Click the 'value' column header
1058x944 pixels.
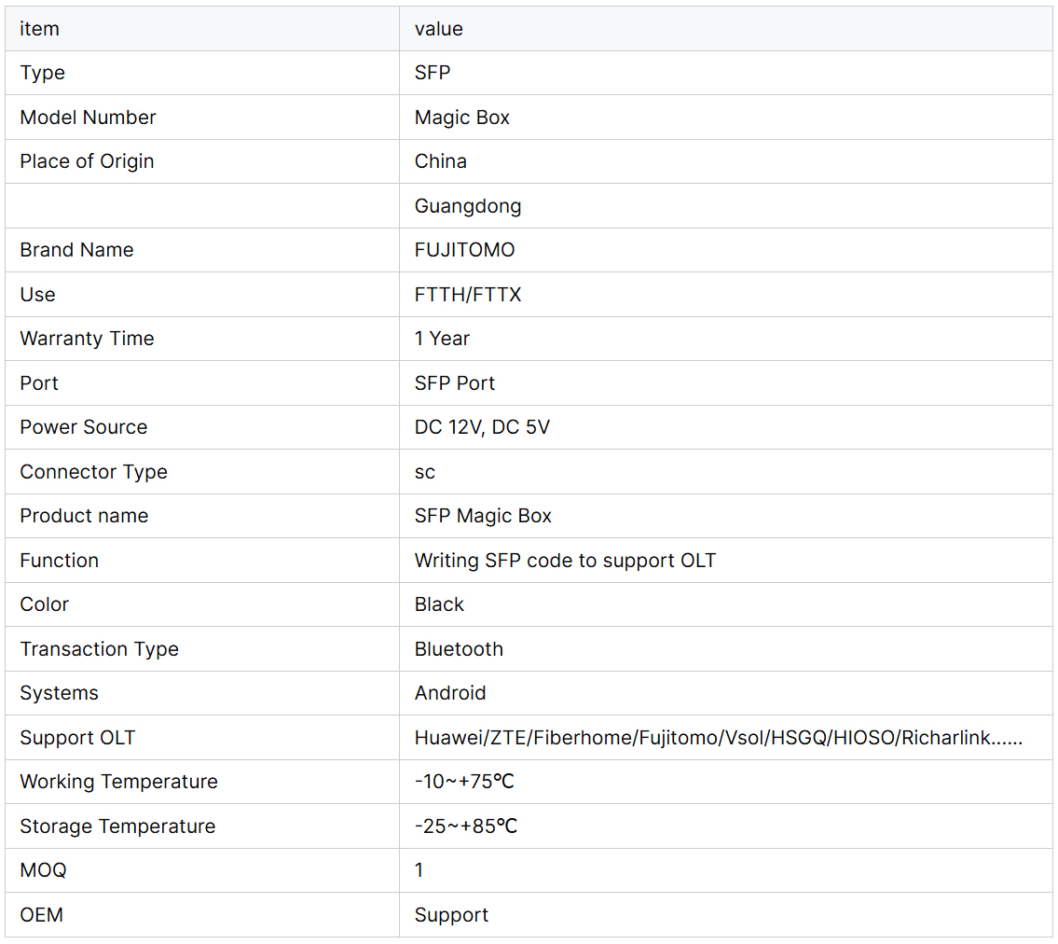(x=438, y=29)
